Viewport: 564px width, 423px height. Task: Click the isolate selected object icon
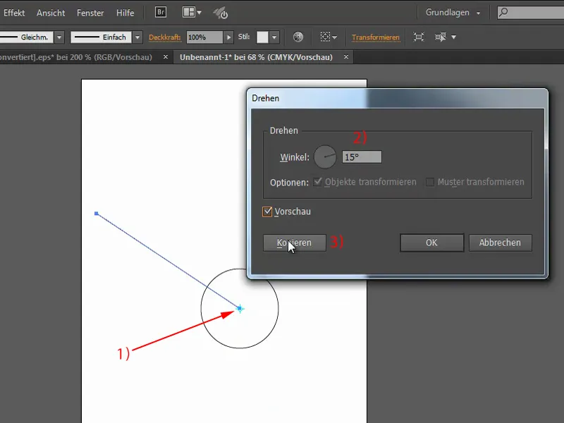pos(418,37)
